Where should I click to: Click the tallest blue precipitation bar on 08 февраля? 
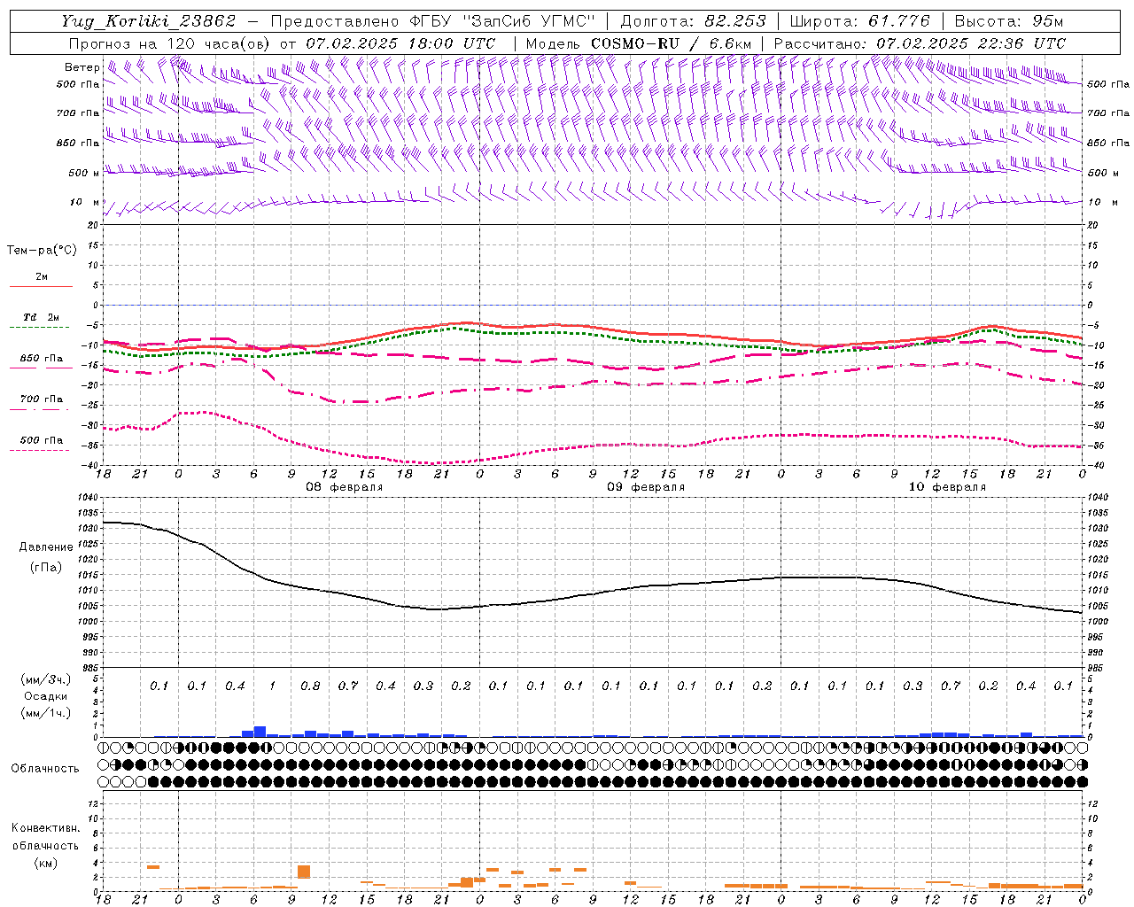(x=260, y=732)
